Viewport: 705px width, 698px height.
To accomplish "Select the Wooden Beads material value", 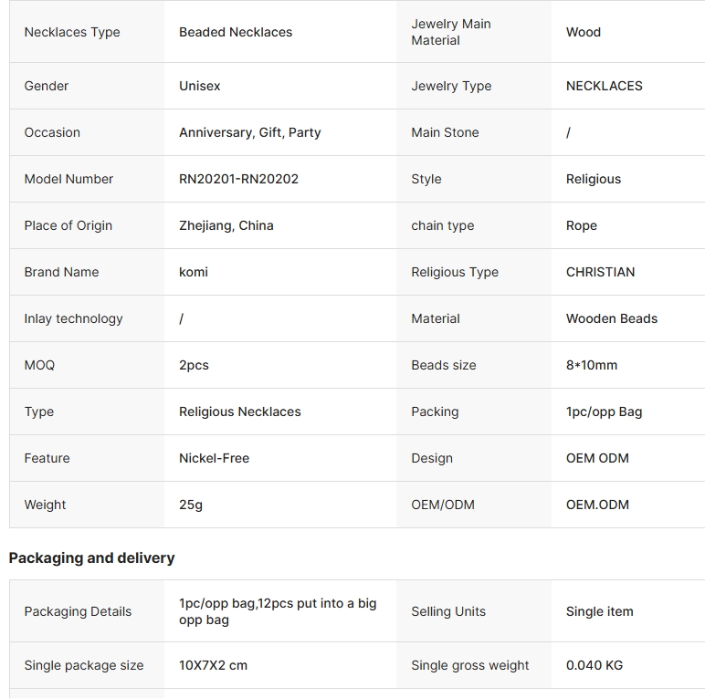I will tap(611, 318).
